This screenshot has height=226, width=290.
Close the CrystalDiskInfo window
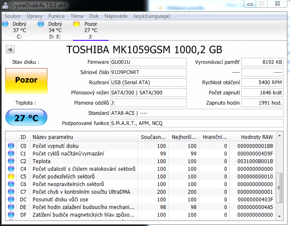tap(277, 3)
